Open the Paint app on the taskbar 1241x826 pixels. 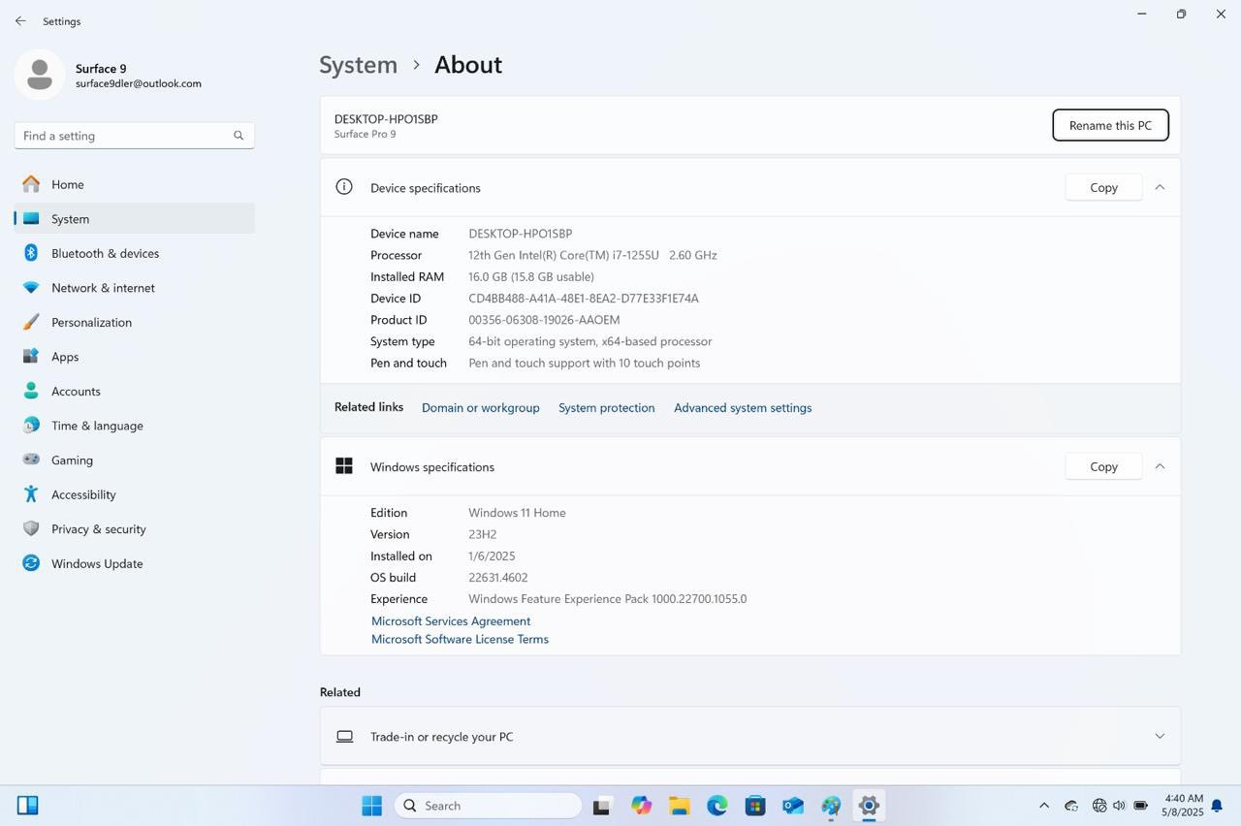click(x=831, y=806)
